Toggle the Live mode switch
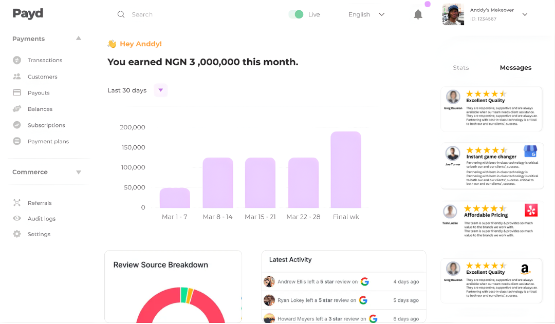Image resolution: width=555 pixels, height=324 pixels. [x=296, y=14]
